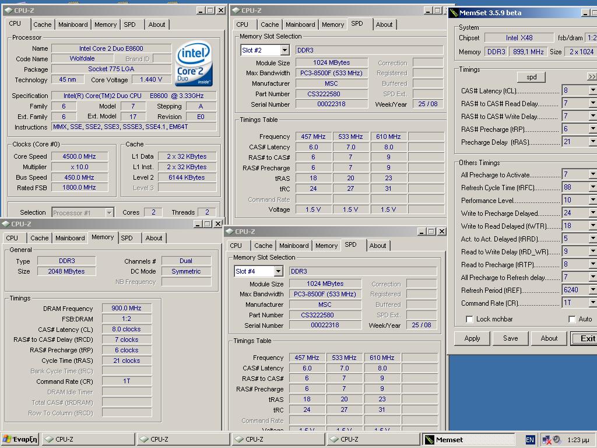Click the taskbar clock showing 1:23
This screenshot has width=597, height=448.
point(578,440)
